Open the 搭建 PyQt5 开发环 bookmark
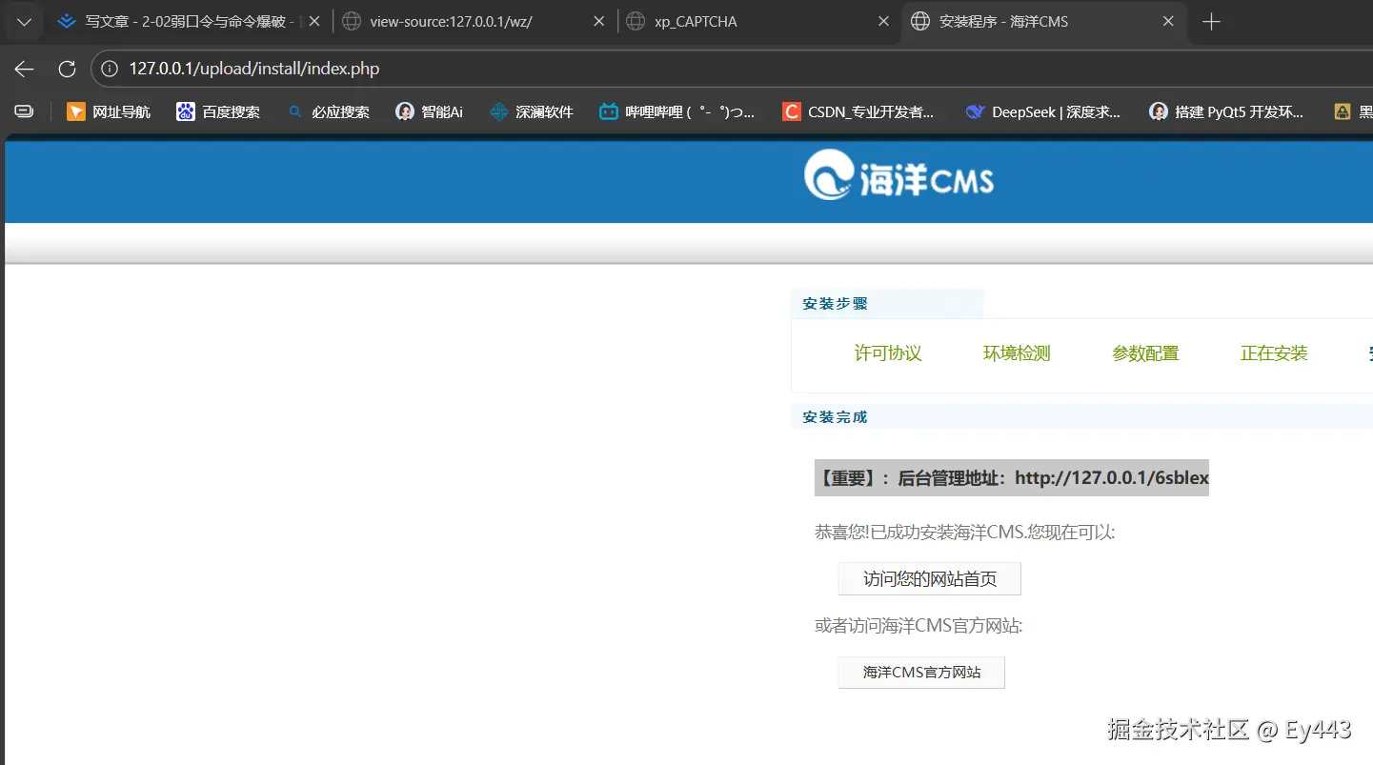Image resolution: width=1373 pixels, height=765 pixels. click(1227, 111)
